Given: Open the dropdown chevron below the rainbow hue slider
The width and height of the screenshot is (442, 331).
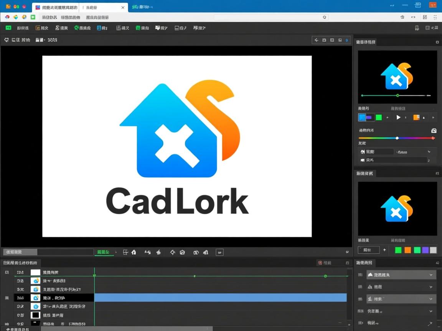Looking at the screenshot, I should [x=429, y=152].
